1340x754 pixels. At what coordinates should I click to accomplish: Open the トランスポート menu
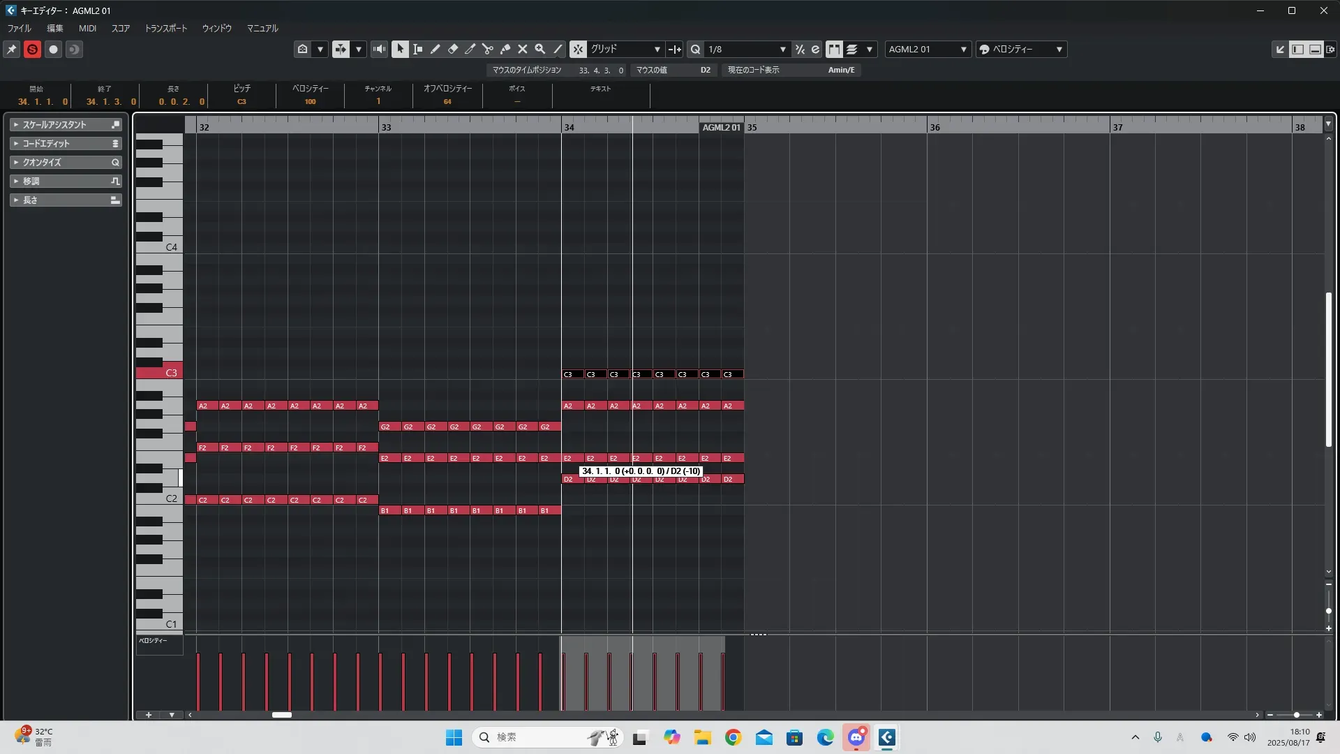pos(165,28)
